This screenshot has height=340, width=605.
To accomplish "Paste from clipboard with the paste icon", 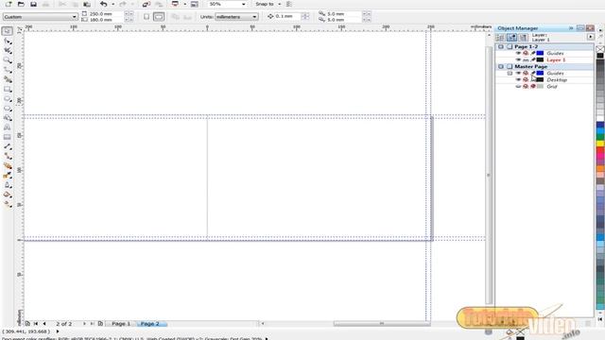I will pos(87,4).
